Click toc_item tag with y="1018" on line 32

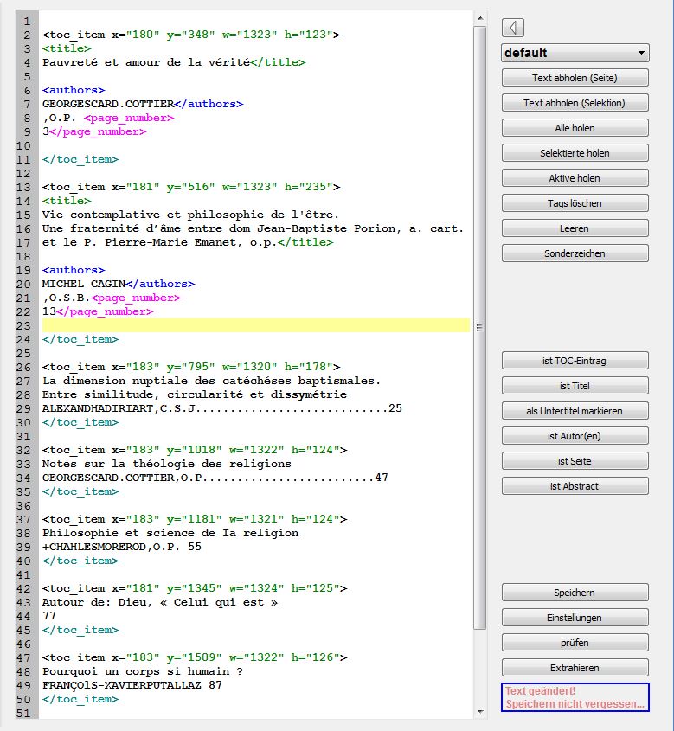tap(195, 450)
